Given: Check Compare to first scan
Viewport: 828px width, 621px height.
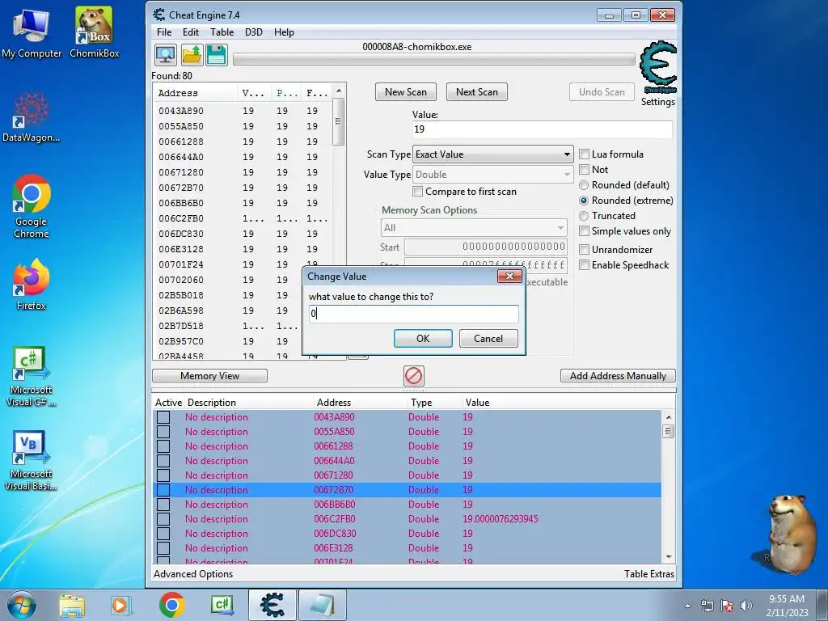Looking at the screenshot, I should [418, 192].
